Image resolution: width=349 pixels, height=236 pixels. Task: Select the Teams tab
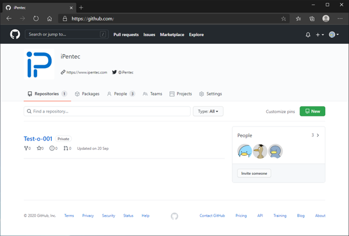click(x=152, y=94)
